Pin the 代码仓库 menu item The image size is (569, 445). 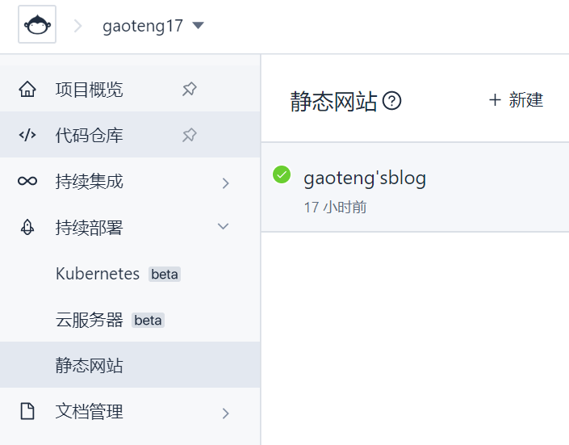(189, 135)
